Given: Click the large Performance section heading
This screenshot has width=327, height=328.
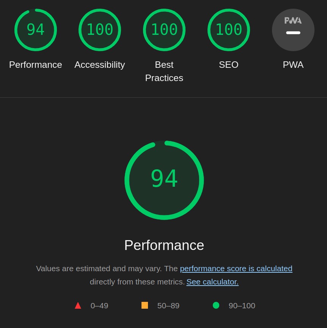Looking at the screenshot, I should [x=164, y=245].
